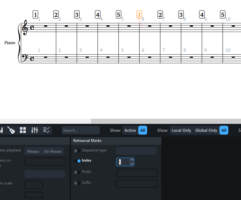Choose Always for playback option
241x200 pixels.
33,151
